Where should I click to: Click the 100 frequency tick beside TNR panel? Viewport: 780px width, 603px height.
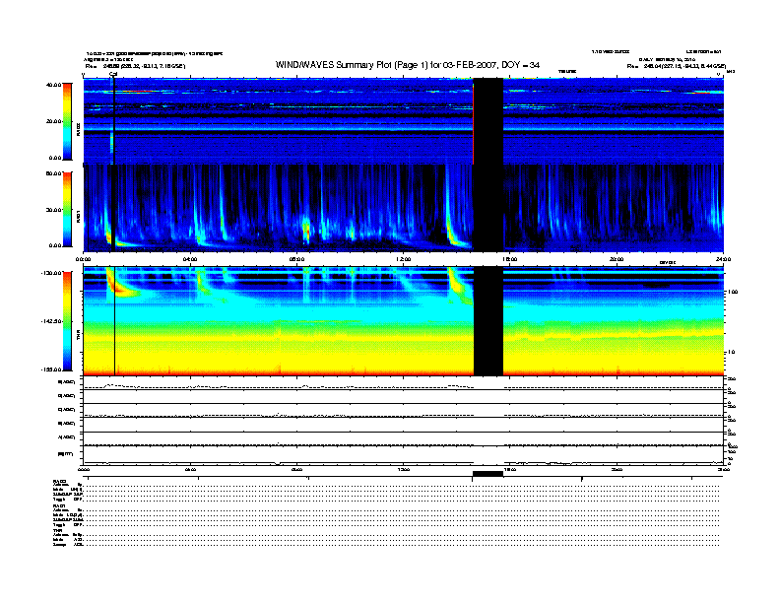(733, 292)
